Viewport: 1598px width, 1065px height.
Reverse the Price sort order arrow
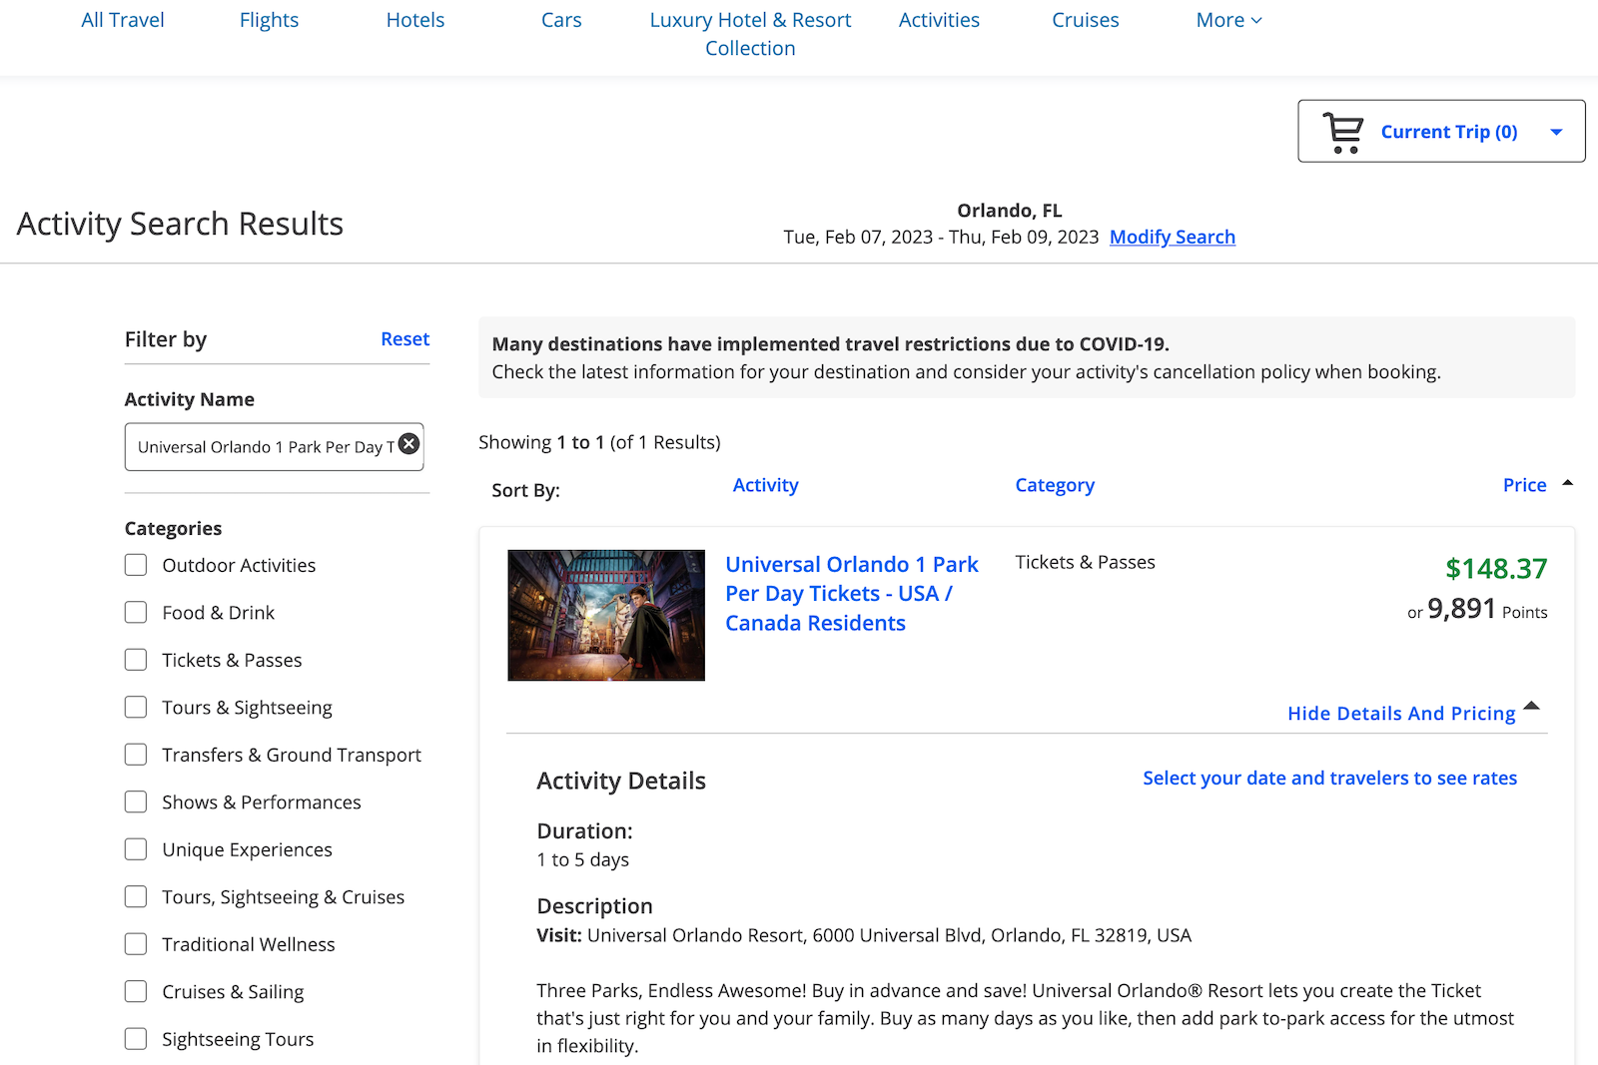[1567, 483]
